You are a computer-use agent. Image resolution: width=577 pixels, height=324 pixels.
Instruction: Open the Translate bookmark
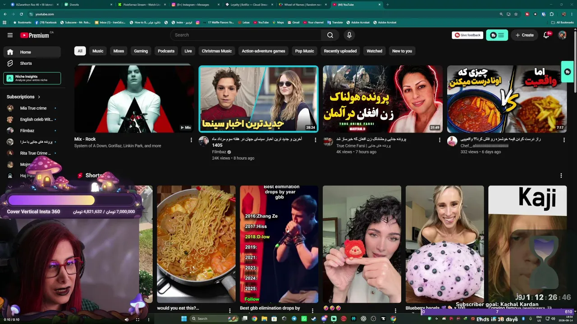click(x=335, y=22)
